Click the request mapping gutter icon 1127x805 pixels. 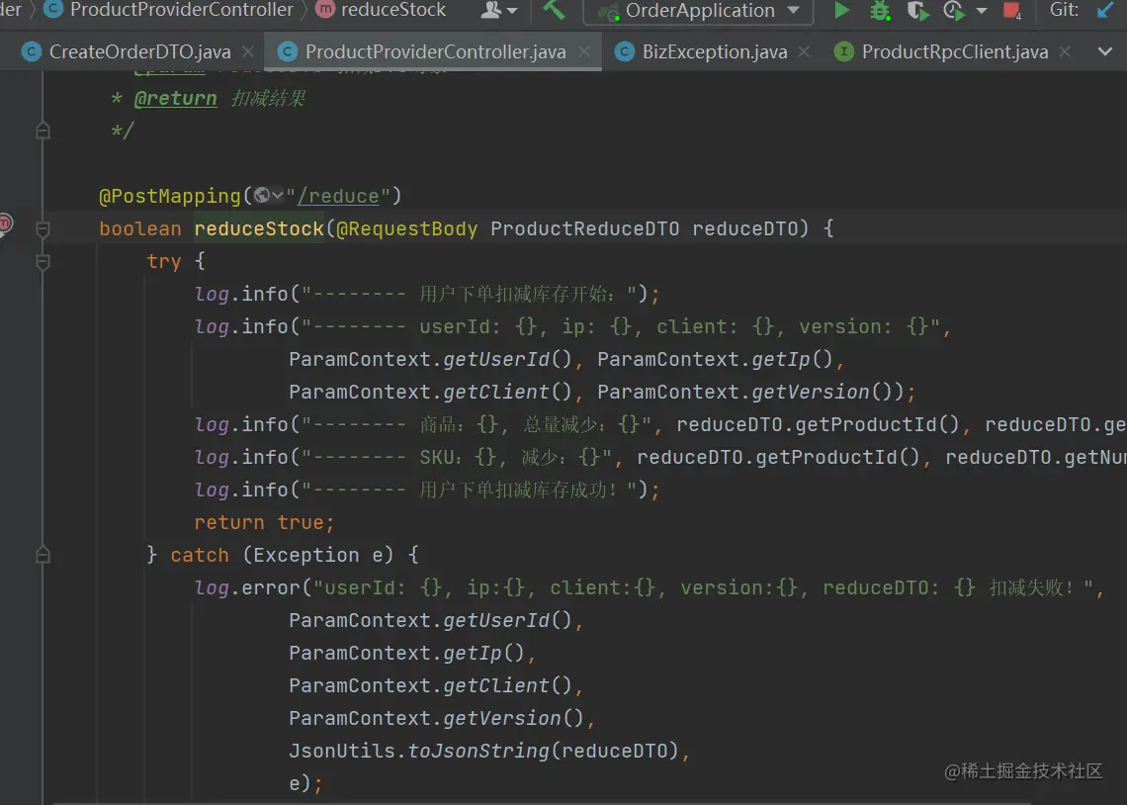(4, 224)
